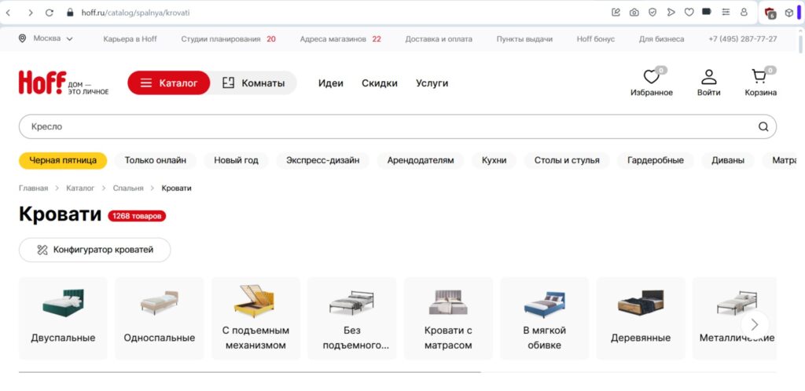Click the browser forward arrow
805x391 pixels.
30,13
